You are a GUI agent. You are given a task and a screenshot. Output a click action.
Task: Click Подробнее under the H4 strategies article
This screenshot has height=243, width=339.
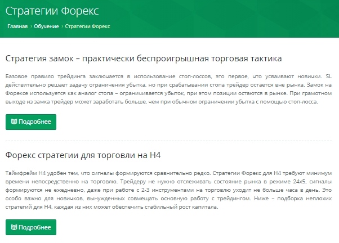tap(31, 227)
